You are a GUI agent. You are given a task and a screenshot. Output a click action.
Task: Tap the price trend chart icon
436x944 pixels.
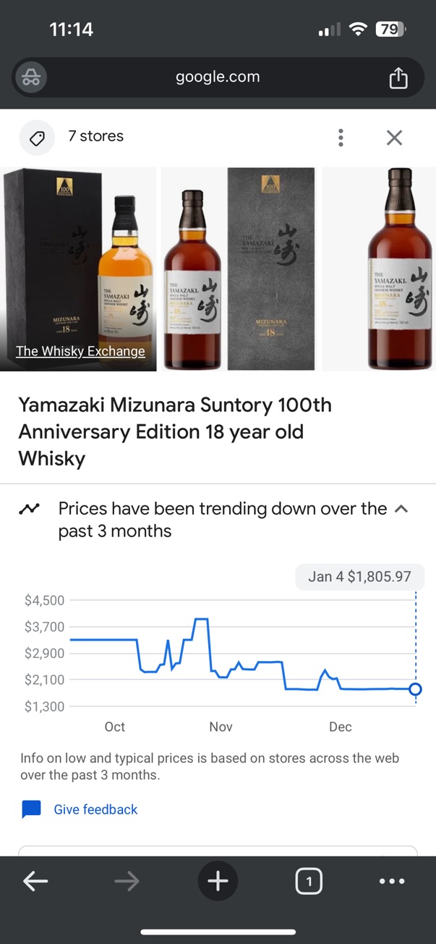30,509
